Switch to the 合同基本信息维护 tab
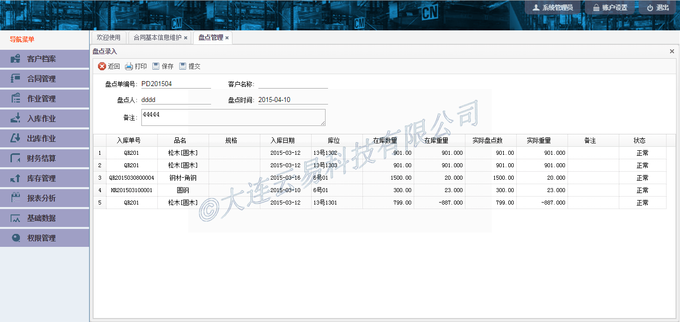The width and height of the screenshot is (680, 322). click(157, 37)
